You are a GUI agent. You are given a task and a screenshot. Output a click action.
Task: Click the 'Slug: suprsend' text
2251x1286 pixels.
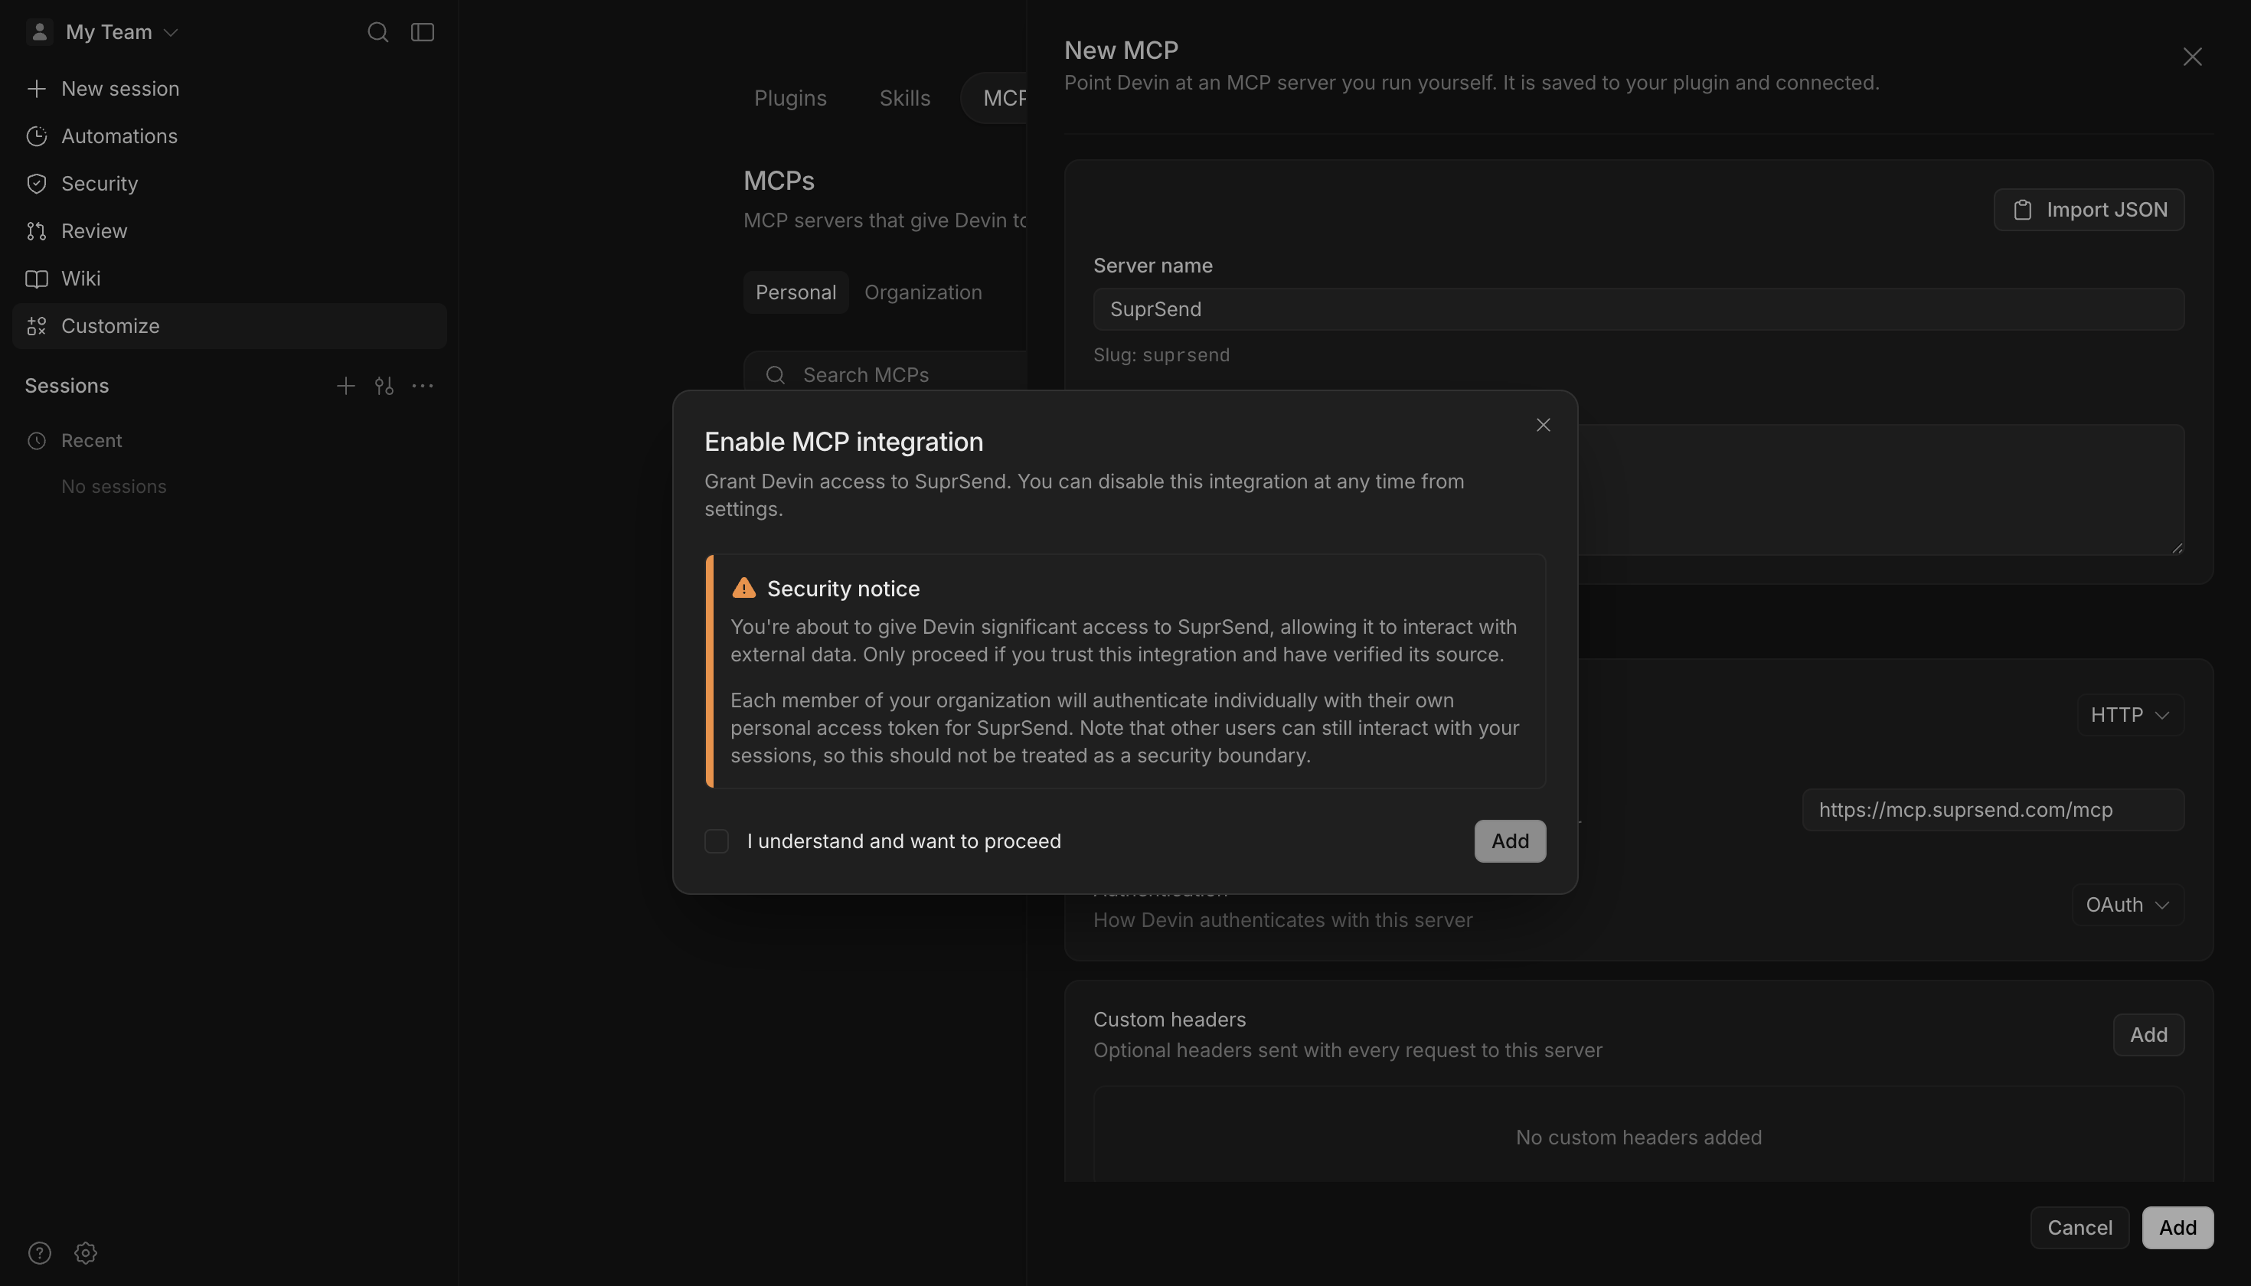click(x=1161, y=355)
